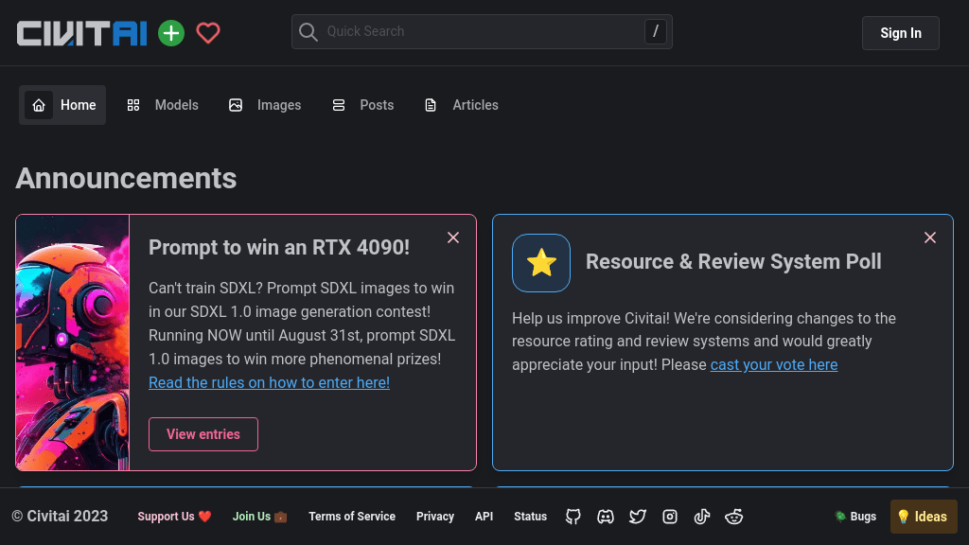The image size is (969, 545).
Task: Click the Ideas button in footer
Action: tap(923, 517)
